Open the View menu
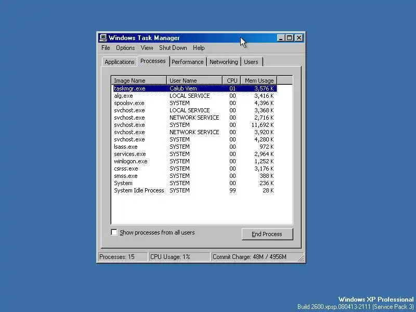The height and width of the screenshot is (312, 416). pos(147,48)
